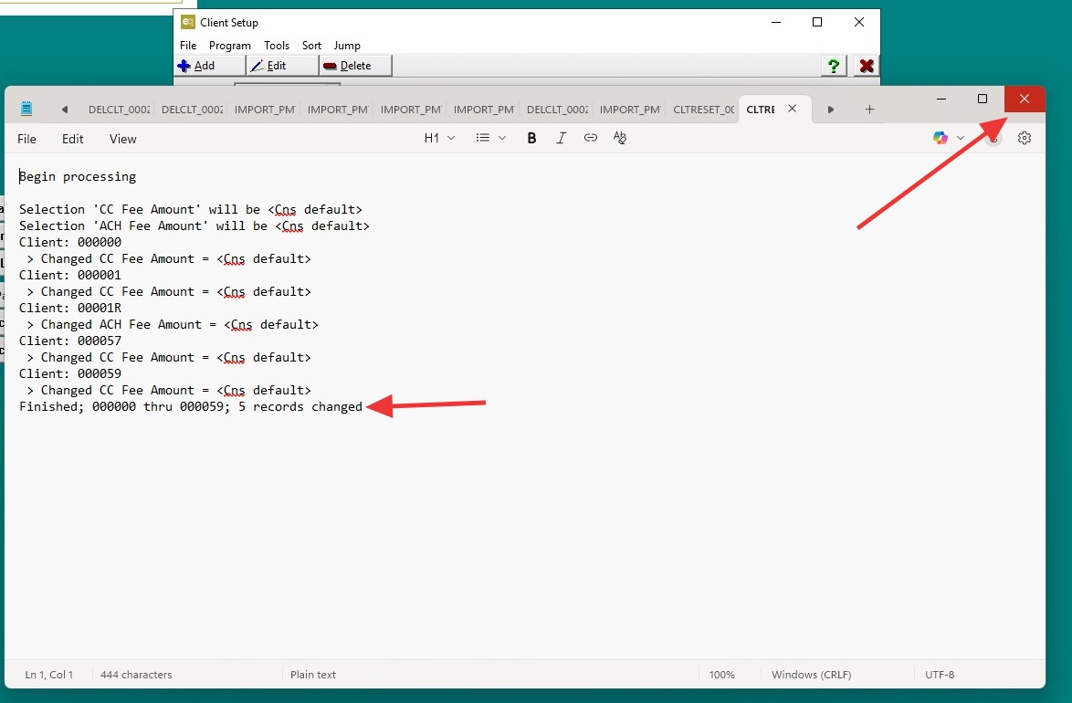Click the red X exit icon in Client Setup toolbar
The image size is (1072, 703).
[x=867, y=66]
